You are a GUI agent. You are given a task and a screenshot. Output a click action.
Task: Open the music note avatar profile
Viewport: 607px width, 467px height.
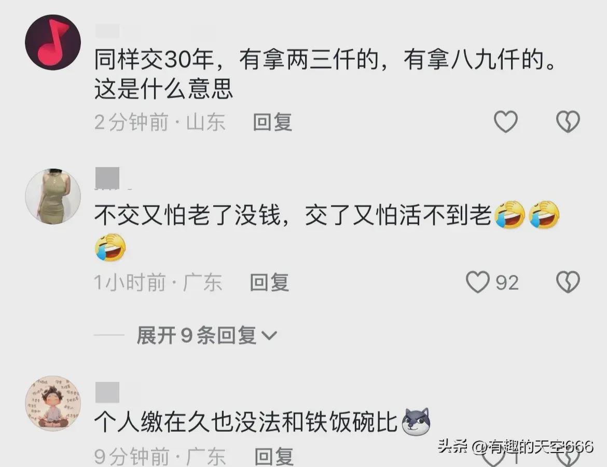point(53,42)
